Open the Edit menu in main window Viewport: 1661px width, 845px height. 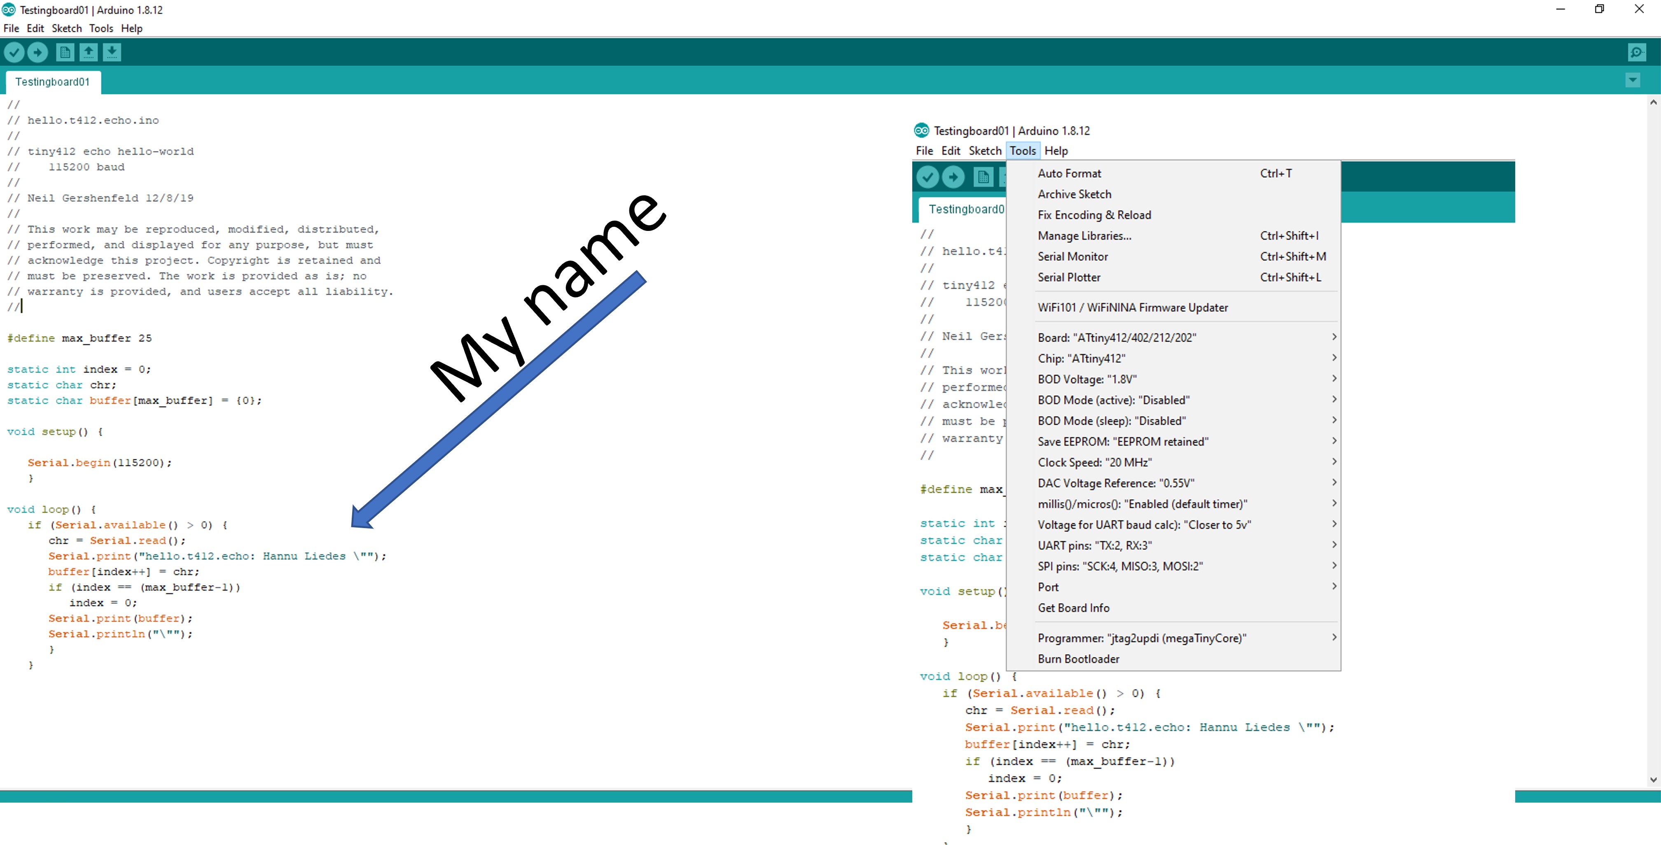[x=35, y=28]
